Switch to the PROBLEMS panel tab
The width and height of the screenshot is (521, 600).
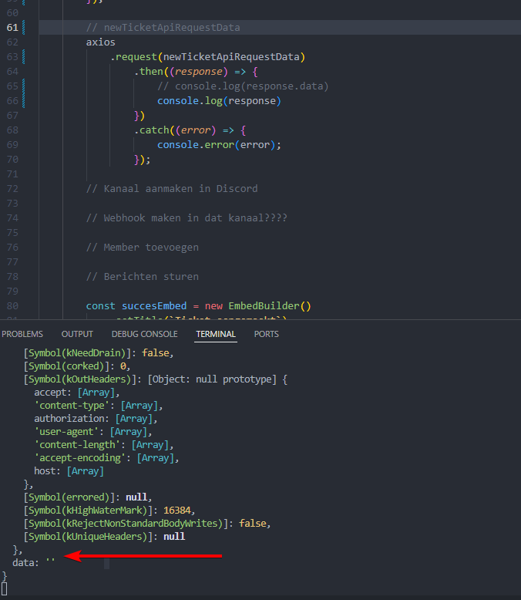(x=22, y=334)
